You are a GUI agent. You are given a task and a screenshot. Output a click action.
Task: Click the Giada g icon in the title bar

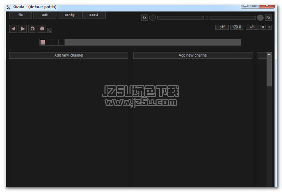pyautogui.click(x=9, y=7)
